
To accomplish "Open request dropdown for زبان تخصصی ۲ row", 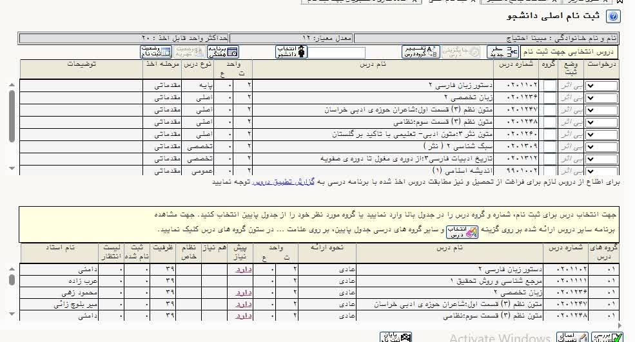I will point(601,98).
